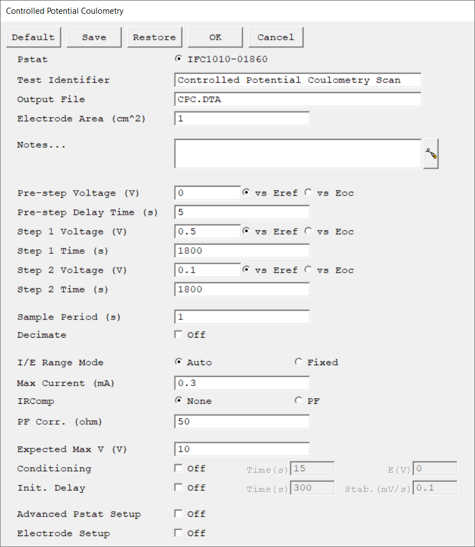
Task: Switch I/E Range Mode to Fixed
Action: tap(298, 362)
